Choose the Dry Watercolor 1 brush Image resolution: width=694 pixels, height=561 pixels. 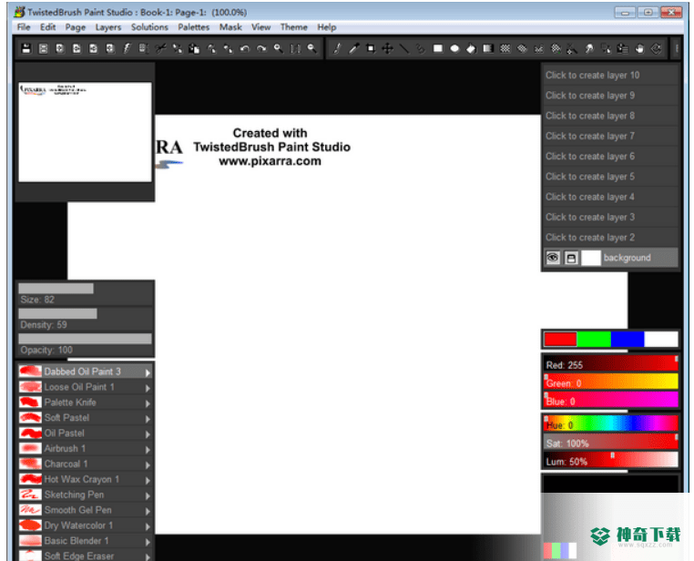click(x=85, y=525)
